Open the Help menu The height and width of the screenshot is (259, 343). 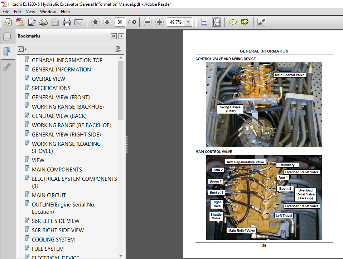[x=65, y=12]
